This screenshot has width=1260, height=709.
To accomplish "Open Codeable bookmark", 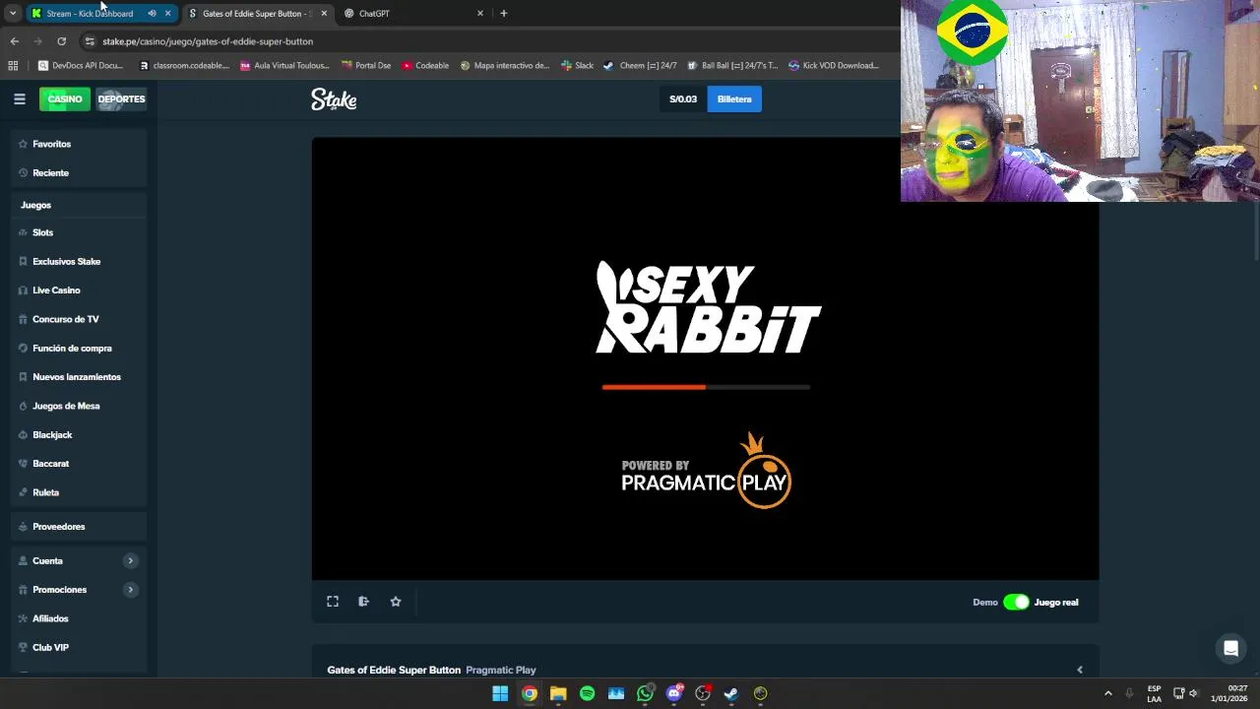I will [x=425, y=66].
